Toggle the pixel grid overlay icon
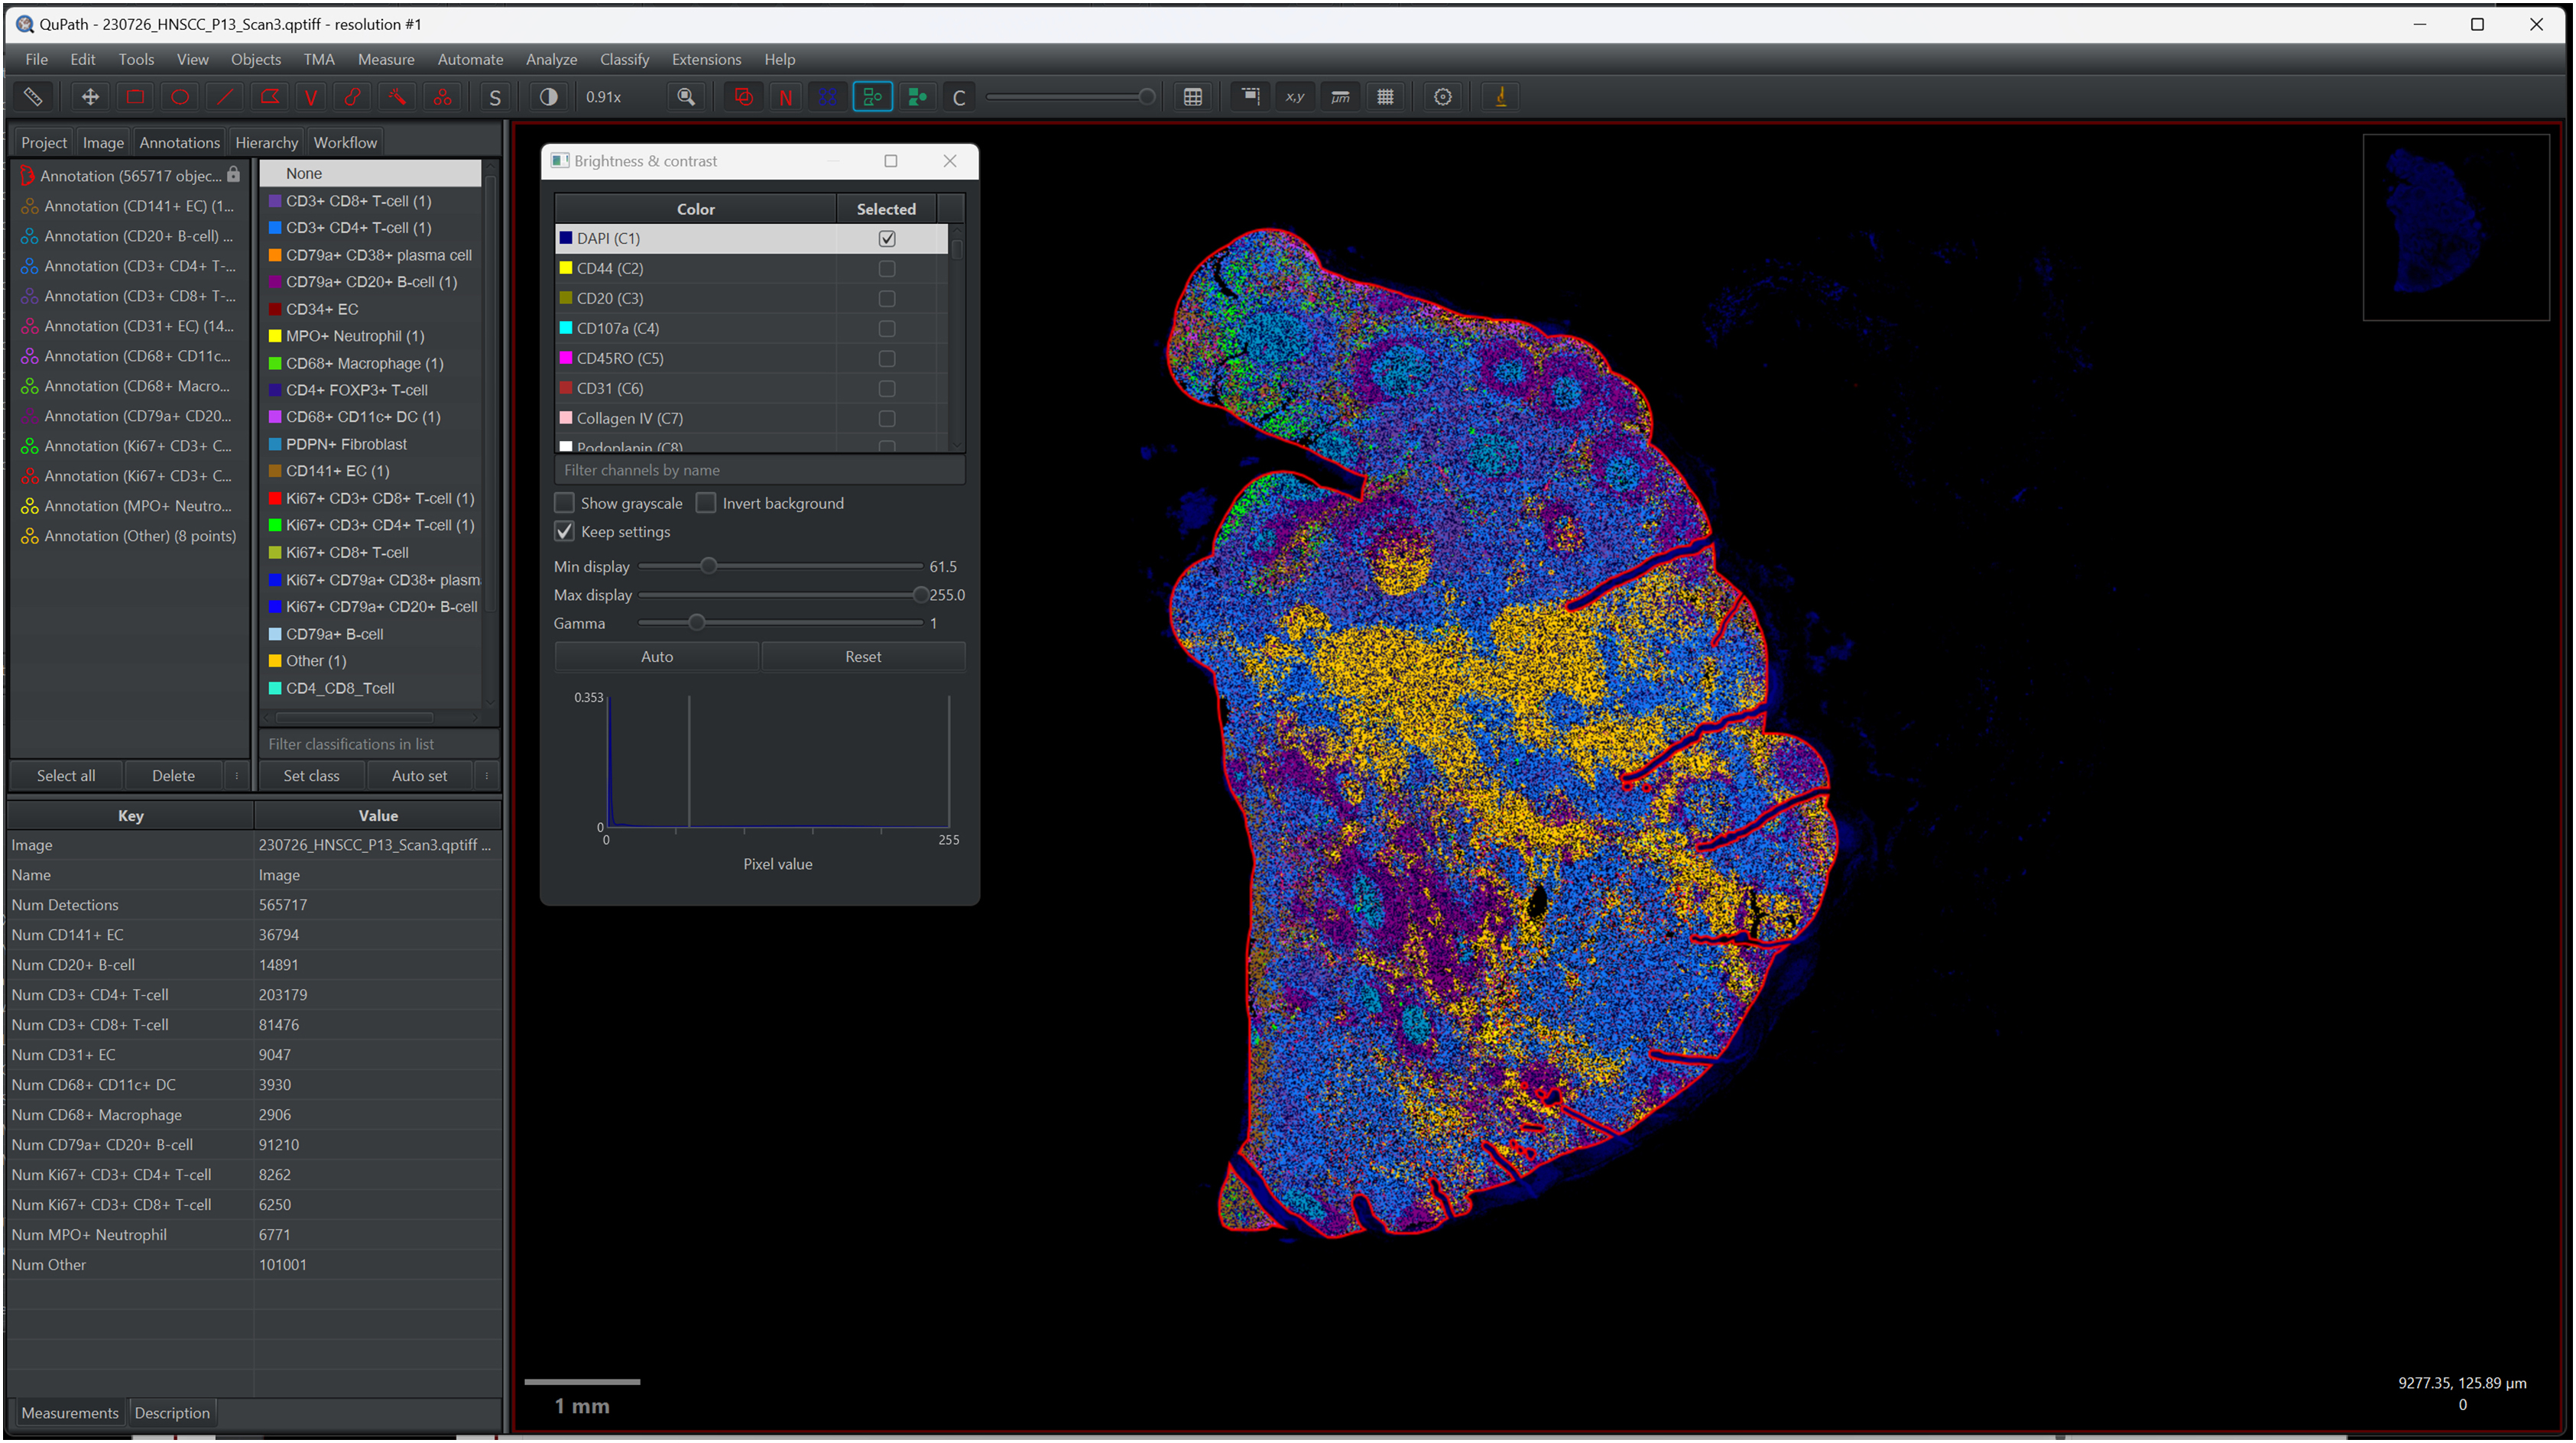2576x1443 pixels. click(1385, 97)
